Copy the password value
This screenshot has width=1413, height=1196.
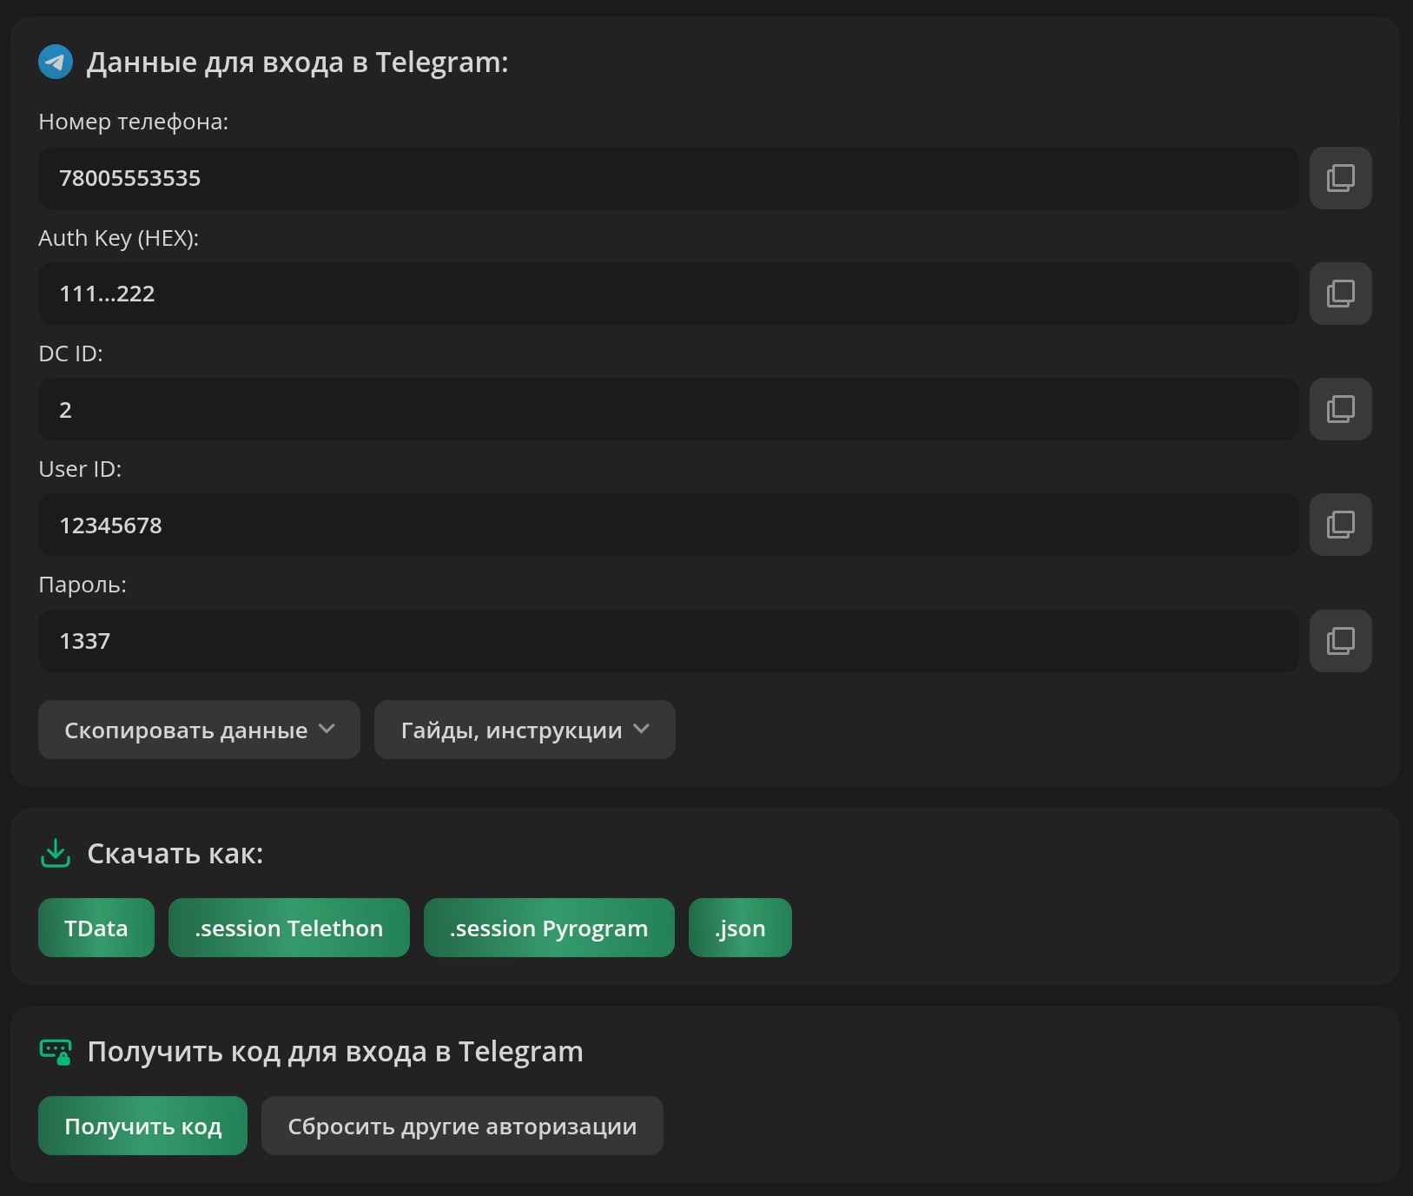(1340, 641)
